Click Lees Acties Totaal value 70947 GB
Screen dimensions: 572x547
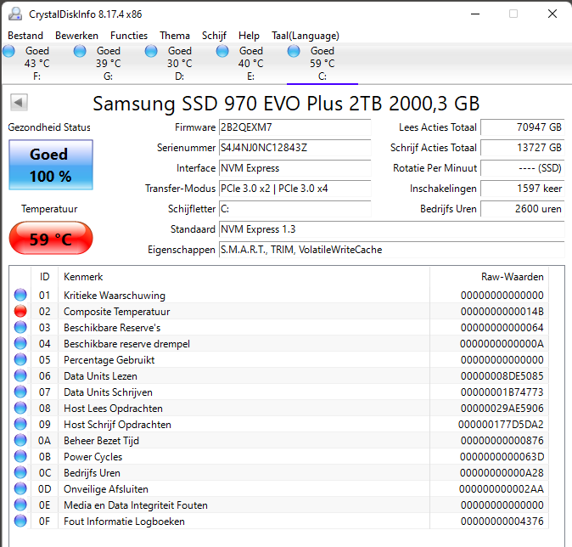coord(523,127)
